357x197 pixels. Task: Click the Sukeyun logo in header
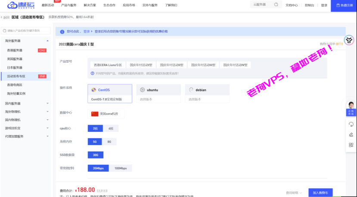21,5
